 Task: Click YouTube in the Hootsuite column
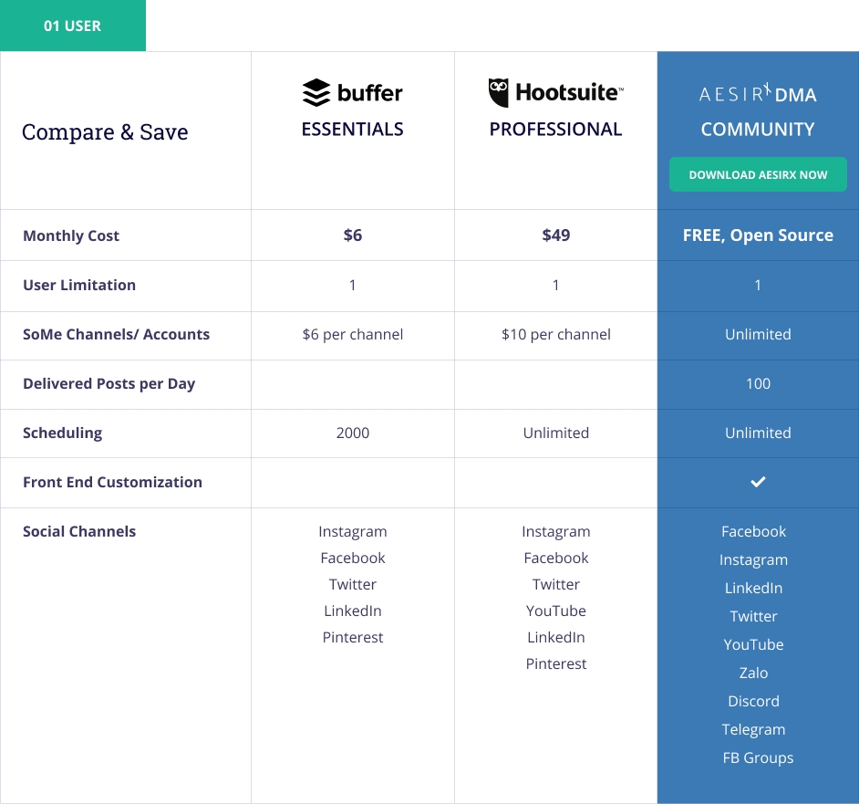coord(555,611)
